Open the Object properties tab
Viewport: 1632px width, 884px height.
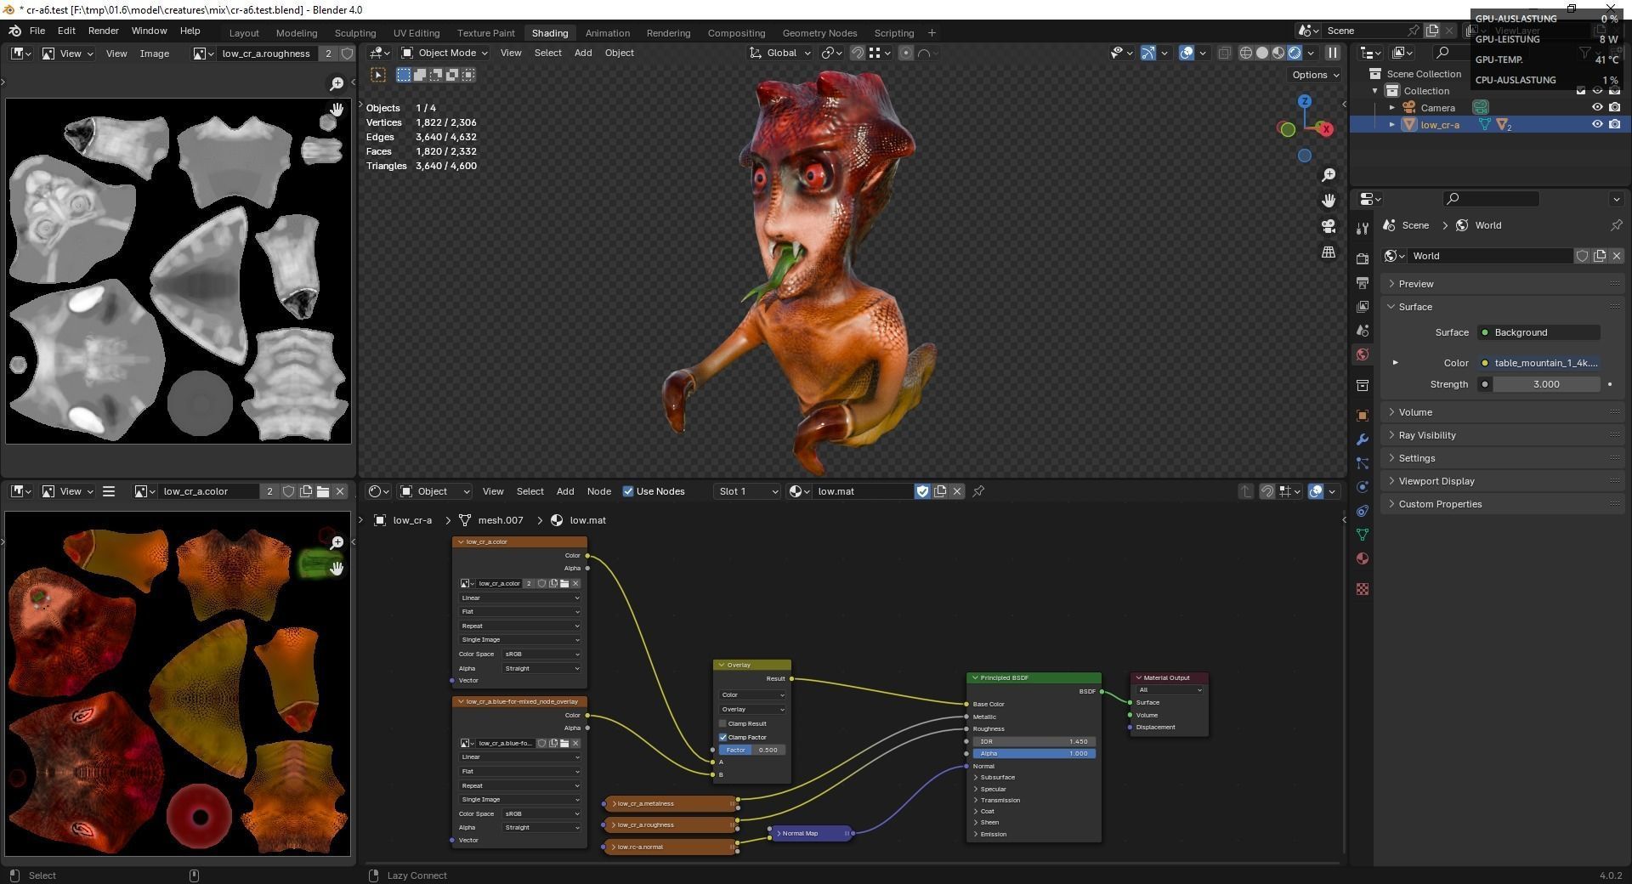pyautogui.click(x=1363, y=416)
